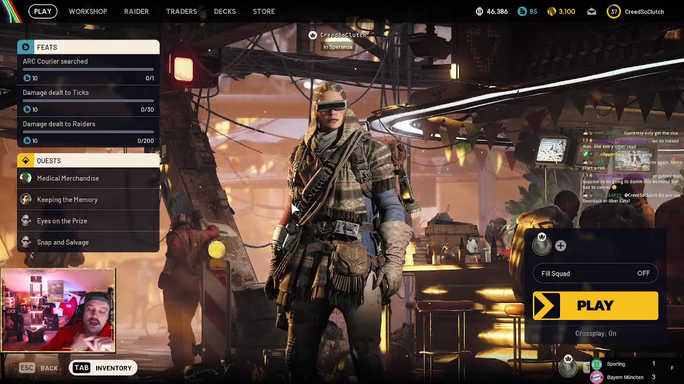Image resolution: width=684 pixels, height=384 pixels.
Task: Click the blue currency icon beside 85
Action: coord(522,11)
